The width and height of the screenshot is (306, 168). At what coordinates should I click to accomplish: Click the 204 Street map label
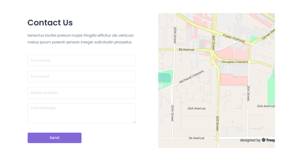pos(248,93)
